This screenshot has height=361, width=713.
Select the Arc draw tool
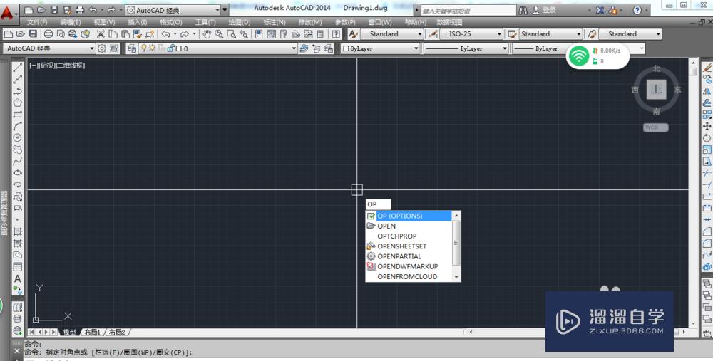coord(17,126)
